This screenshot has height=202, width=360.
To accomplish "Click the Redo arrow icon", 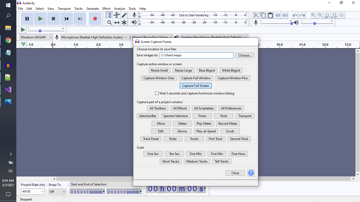I will [x=302, y=15].
